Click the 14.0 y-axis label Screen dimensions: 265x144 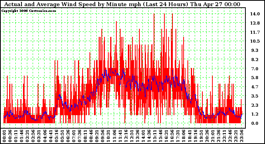(255, 14)
